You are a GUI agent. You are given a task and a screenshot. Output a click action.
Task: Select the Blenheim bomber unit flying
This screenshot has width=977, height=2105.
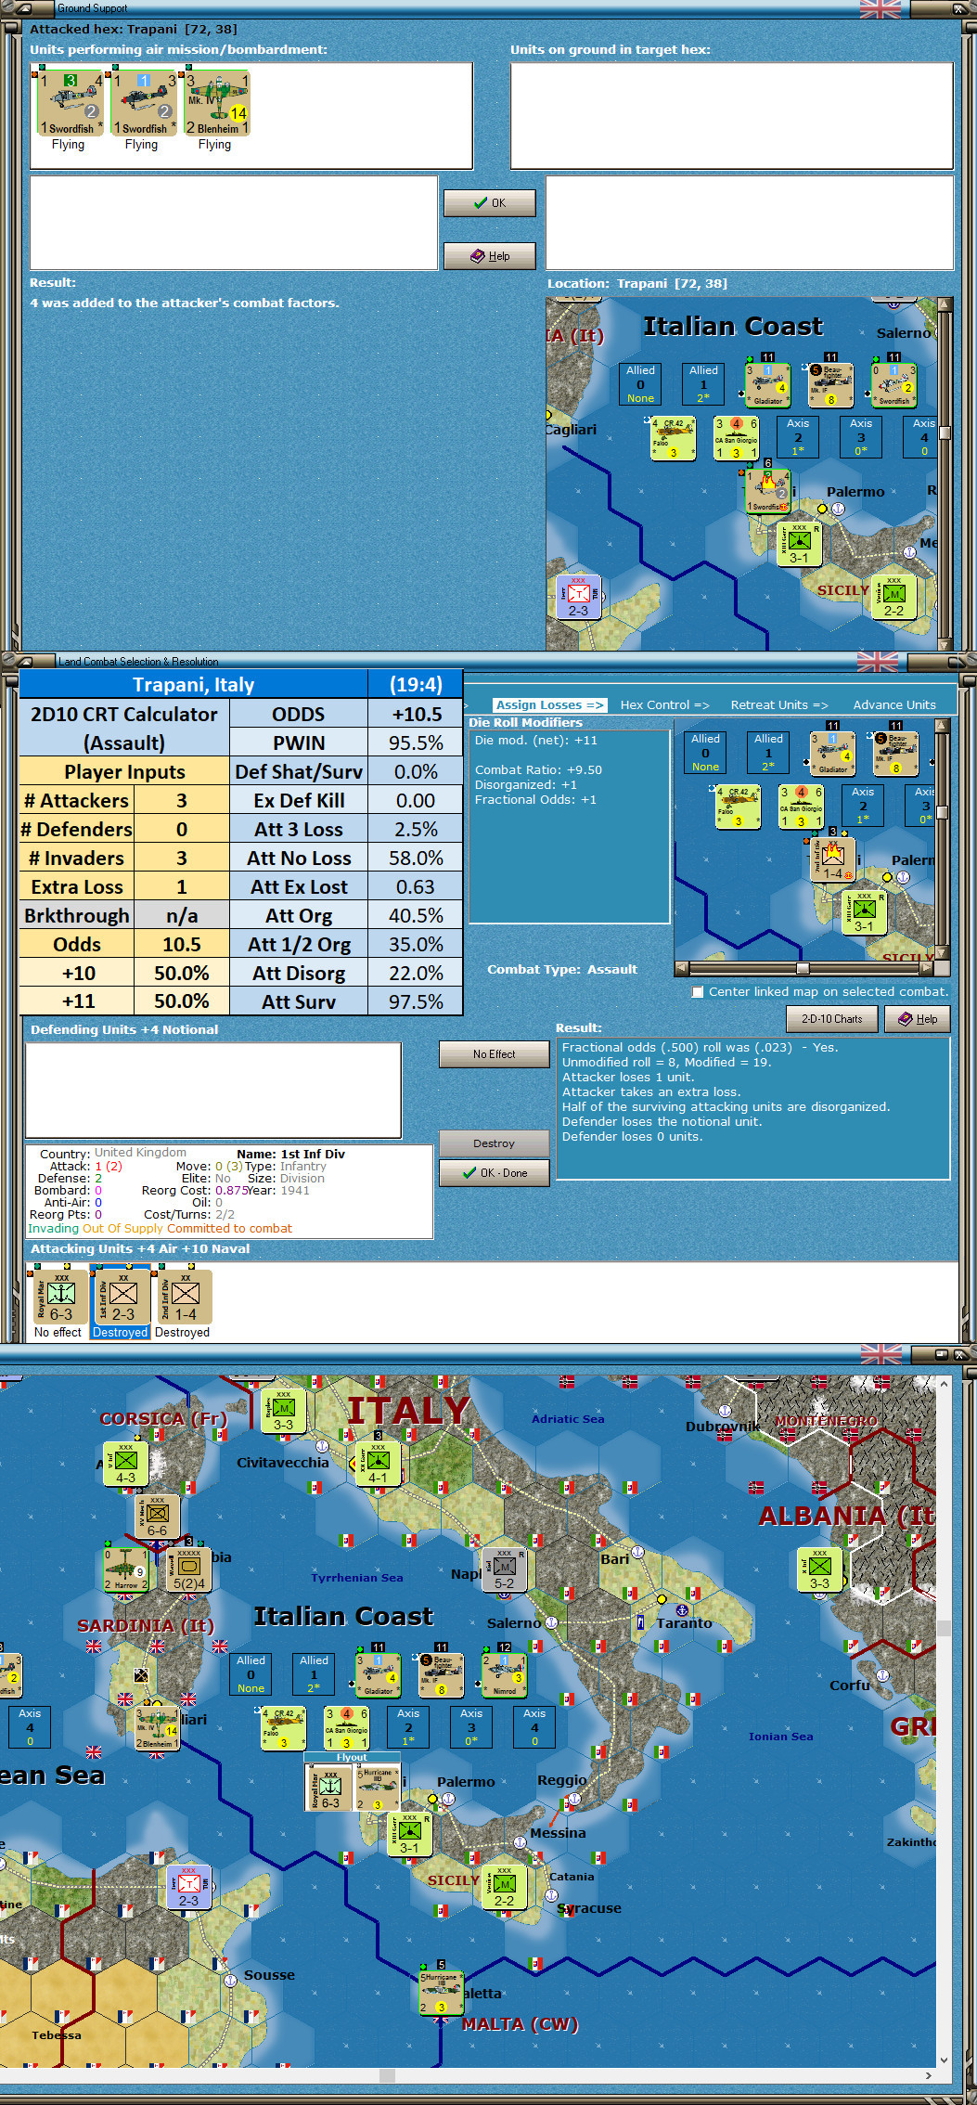[x=217, y=103]
